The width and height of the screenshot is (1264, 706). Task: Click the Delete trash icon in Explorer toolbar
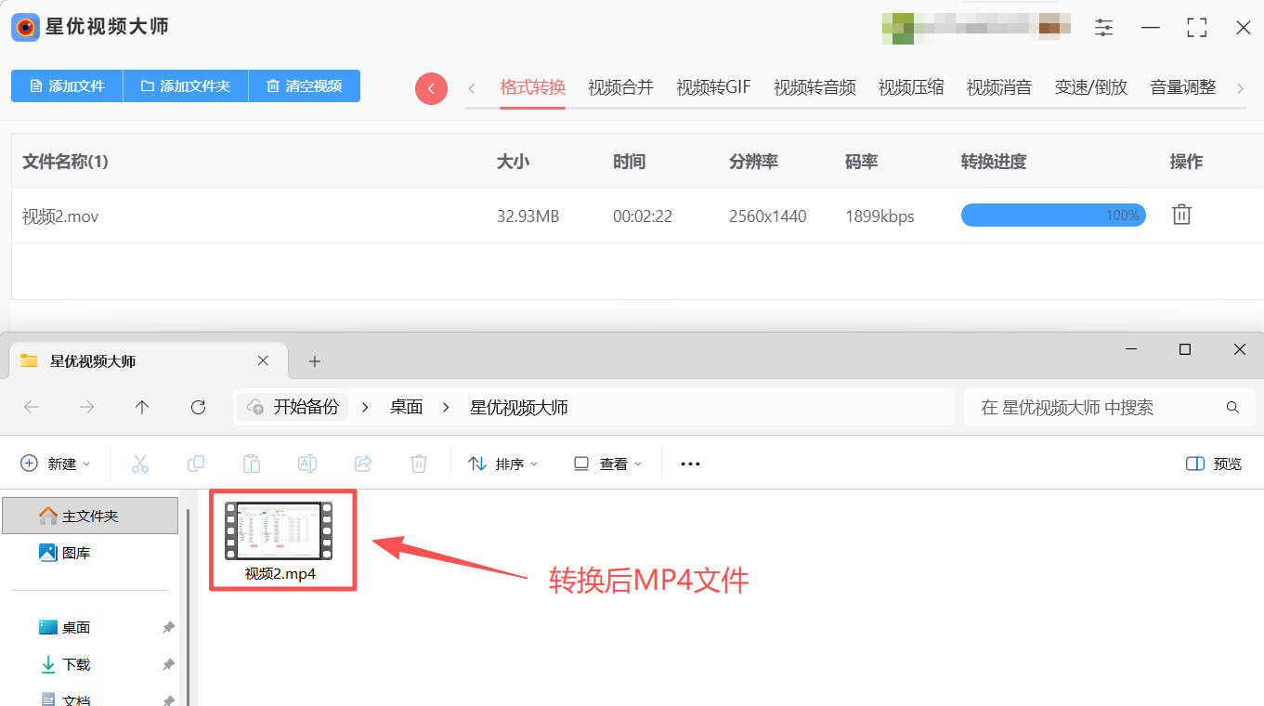[x=419, y=464]
